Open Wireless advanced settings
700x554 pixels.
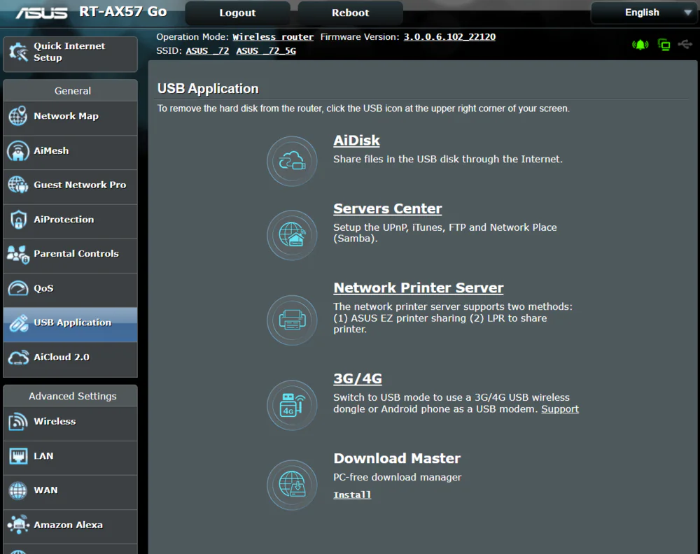(x=70, y=422)
